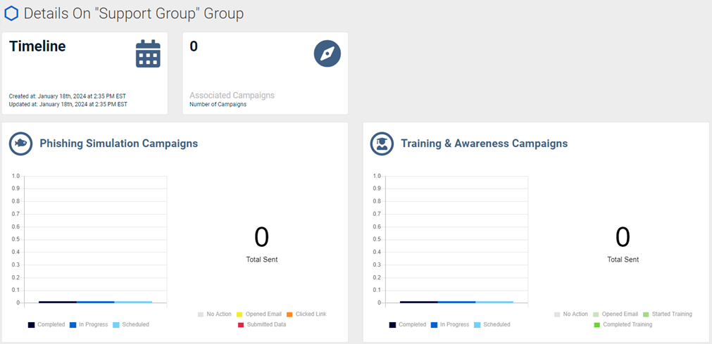
Task: Toggle Completed legend in Phishing Simulation chart
Action: point(46,324)
